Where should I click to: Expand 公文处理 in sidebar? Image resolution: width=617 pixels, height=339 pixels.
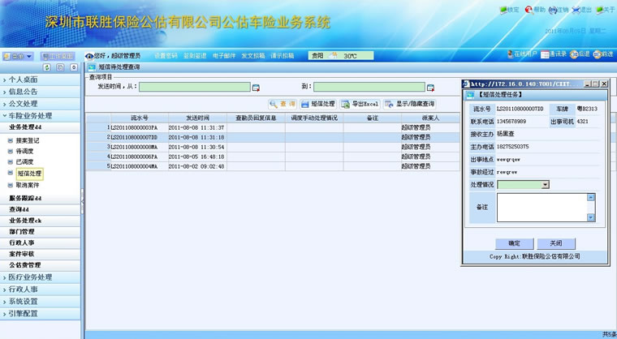pyautogui.click(x=40, y=104)
